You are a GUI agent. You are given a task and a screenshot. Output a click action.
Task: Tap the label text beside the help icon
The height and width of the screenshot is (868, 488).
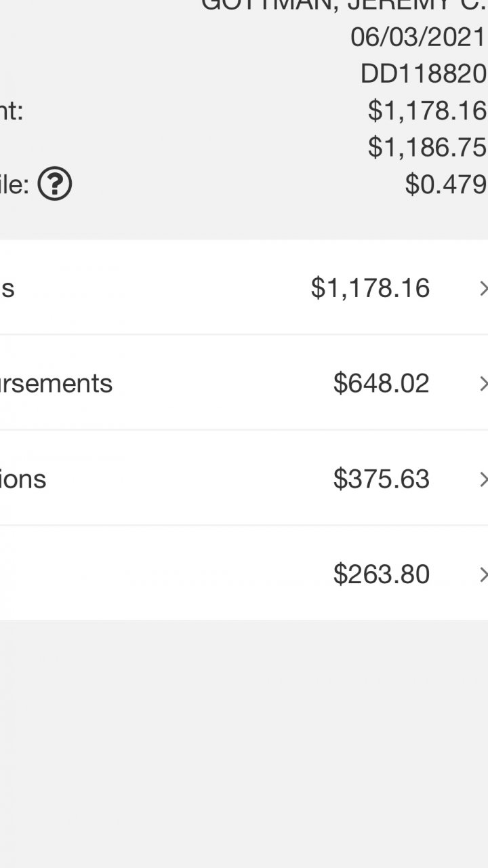pos(14,184)
